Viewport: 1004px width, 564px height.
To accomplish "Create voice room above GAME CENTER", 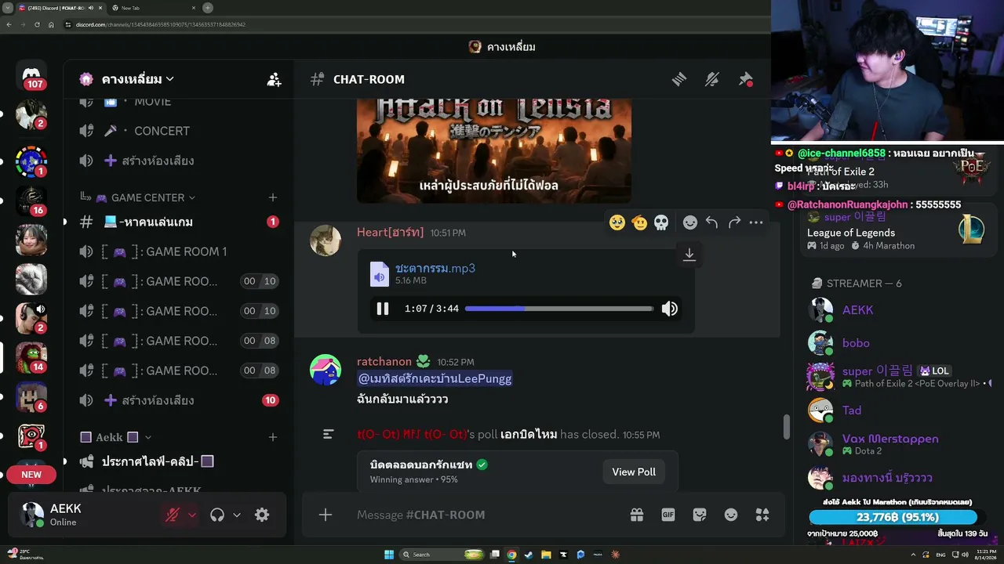I will (179, 161).
